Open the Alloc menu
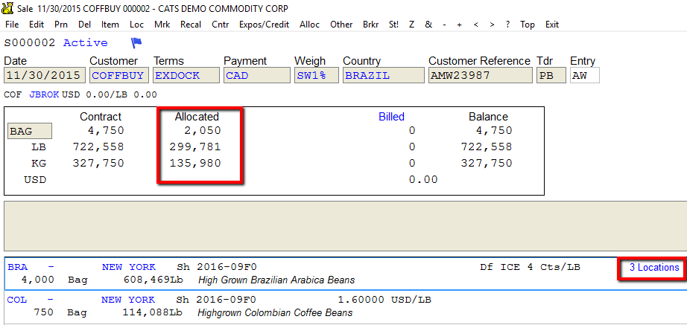The width and height of the screenshot is (687, 325). (x=309, y=25)
